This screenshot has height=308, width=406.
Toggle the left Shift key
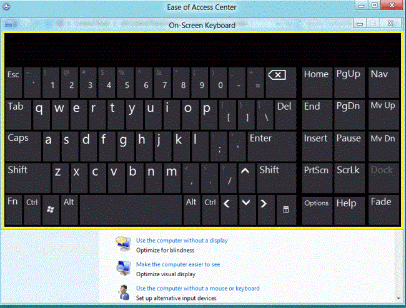click(x=27, y=178)
